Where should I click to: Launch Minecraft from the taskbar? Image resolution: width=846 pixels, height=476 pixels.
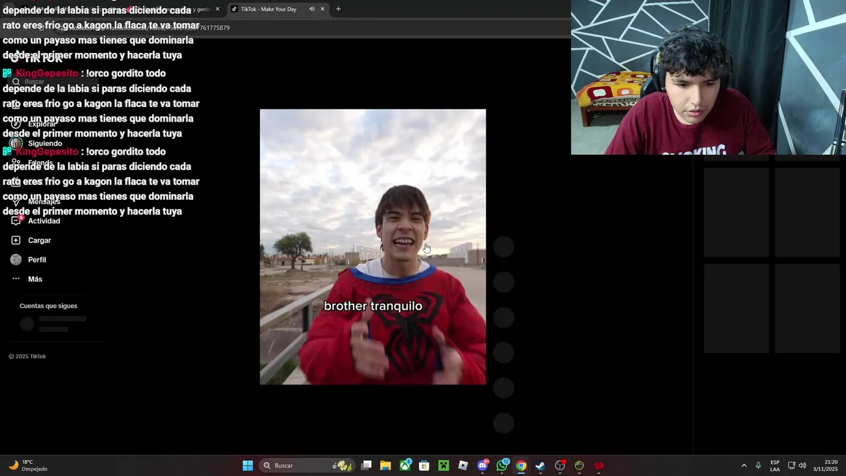click(443, 465)
